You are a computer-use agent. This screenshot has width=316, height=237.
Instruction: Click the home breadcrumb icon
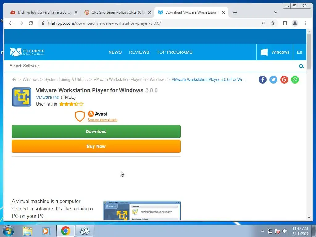tap(14, 79)
